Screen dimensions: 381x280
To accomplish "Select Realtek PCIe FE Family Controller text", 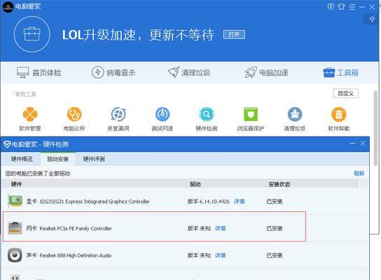I will 76,228.
